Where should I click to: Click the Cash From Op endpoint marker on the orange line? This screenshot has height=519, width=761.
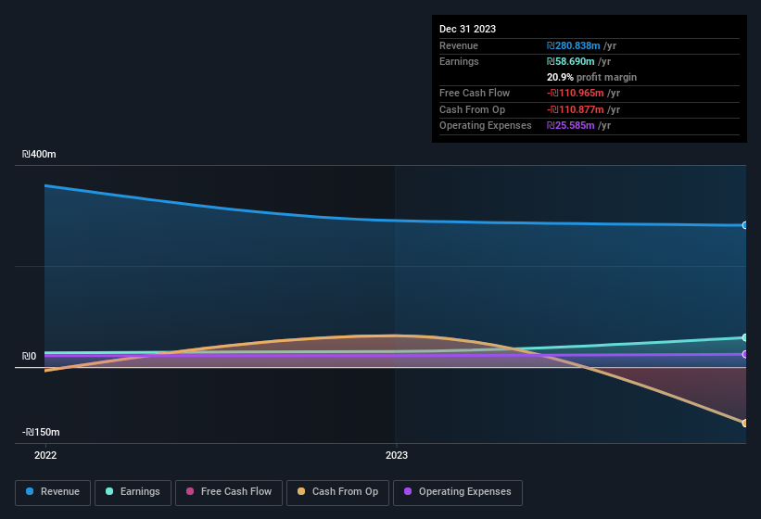pyautogui.click(x=745, y=423)
